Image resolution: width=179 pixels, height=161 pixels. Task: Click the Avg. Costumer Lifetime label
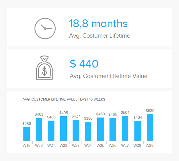pos(100,35)
